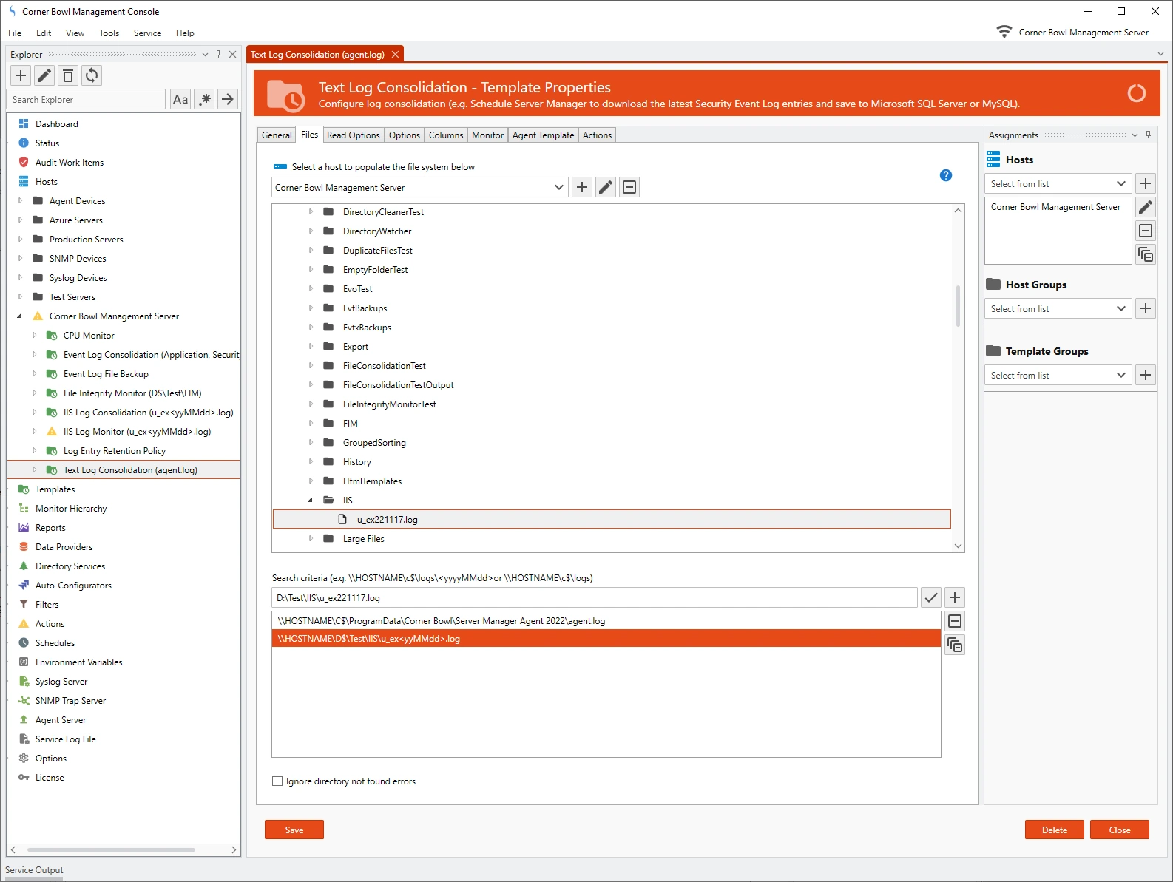Click the Explorer delete trash icon

68,75
